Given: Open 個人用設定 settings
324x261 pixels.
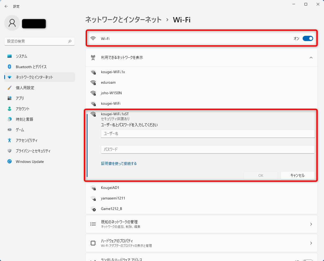Looking at the screenshot, I should coord(40,88).
